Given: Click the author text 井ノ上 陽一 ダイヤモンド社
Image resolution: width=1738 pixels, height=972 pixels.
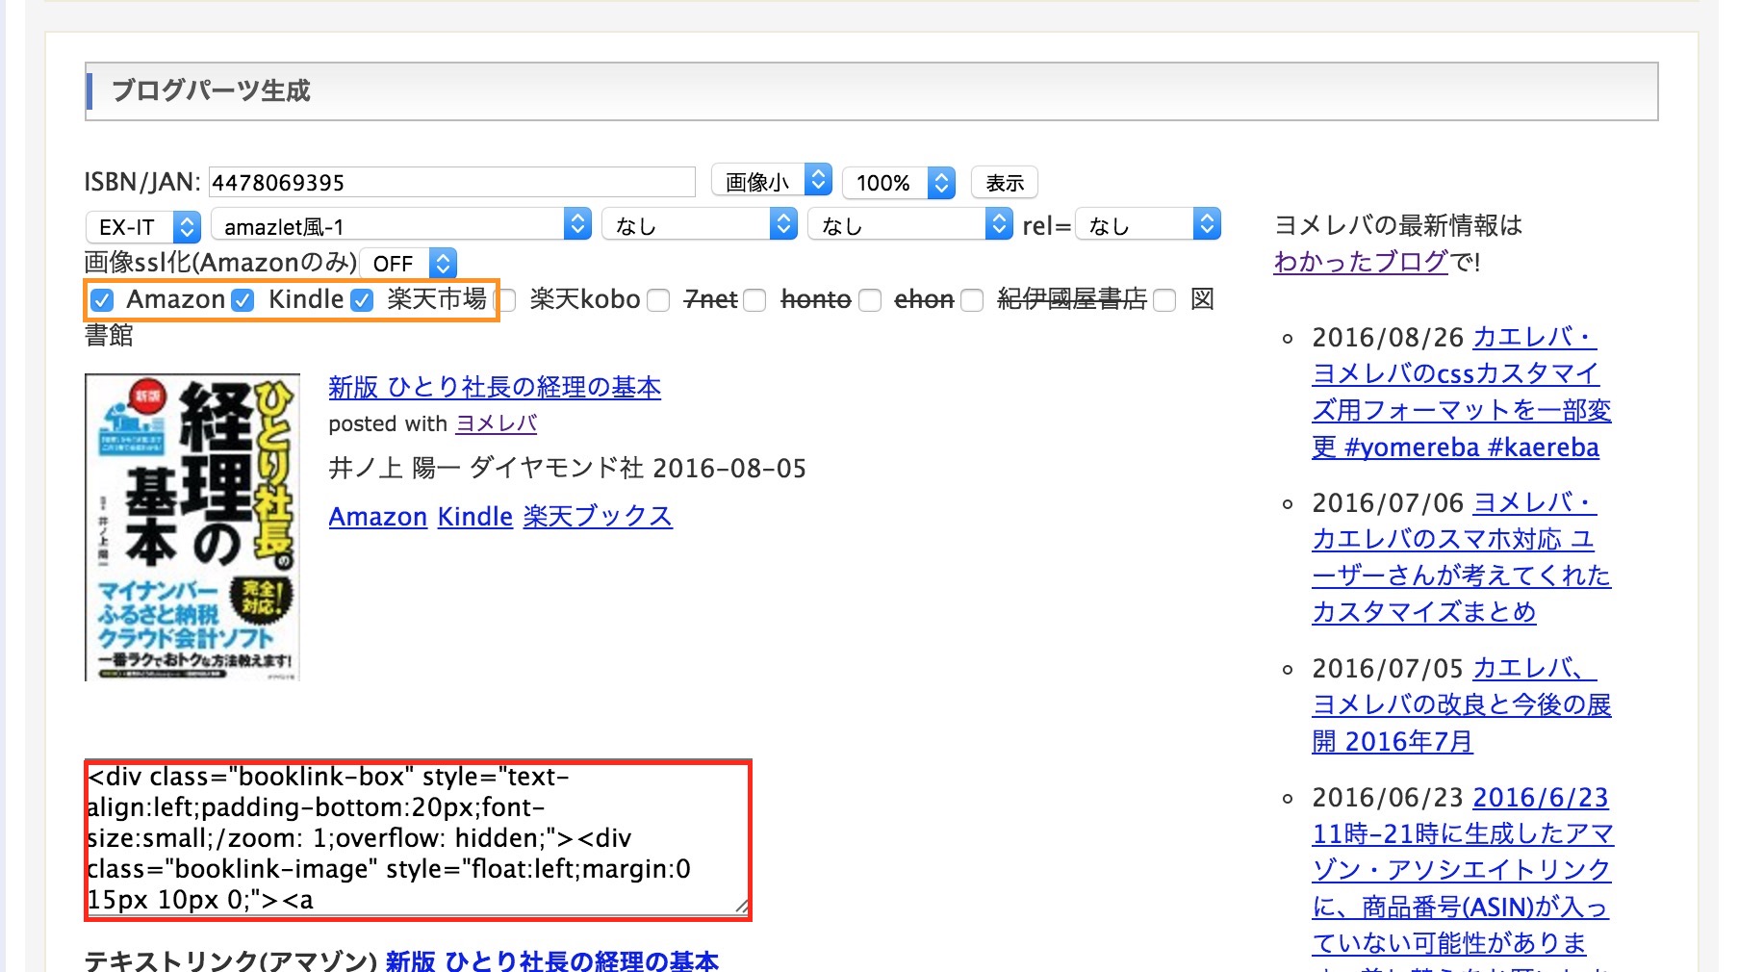Looking at the screenshot, I should click(486, 469).
